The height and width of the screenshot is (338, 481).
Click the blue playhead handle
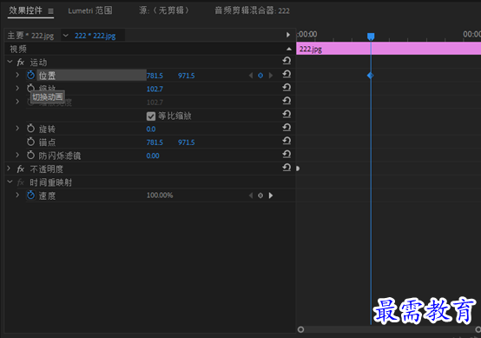[371, 36]
